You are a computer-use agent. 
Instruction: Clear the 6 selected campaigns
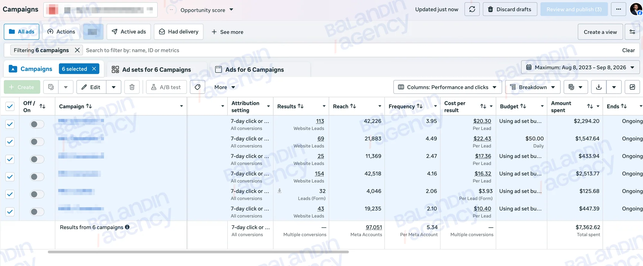94,69
